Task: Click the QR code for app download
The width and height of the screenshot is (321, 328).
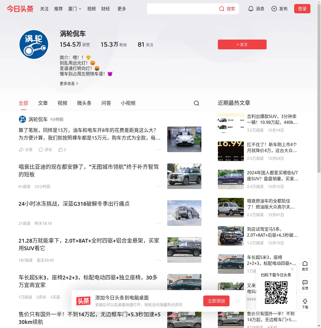Action: 276,292
